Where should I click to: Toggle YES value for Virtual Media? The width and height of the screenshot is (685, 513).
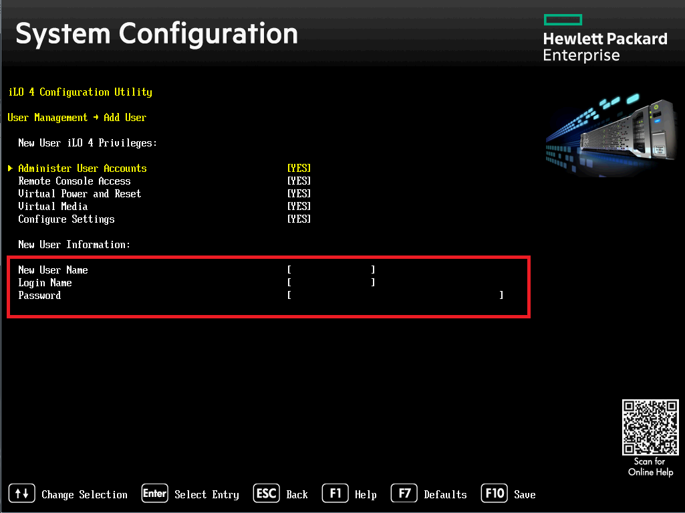(x=299, y=207)
